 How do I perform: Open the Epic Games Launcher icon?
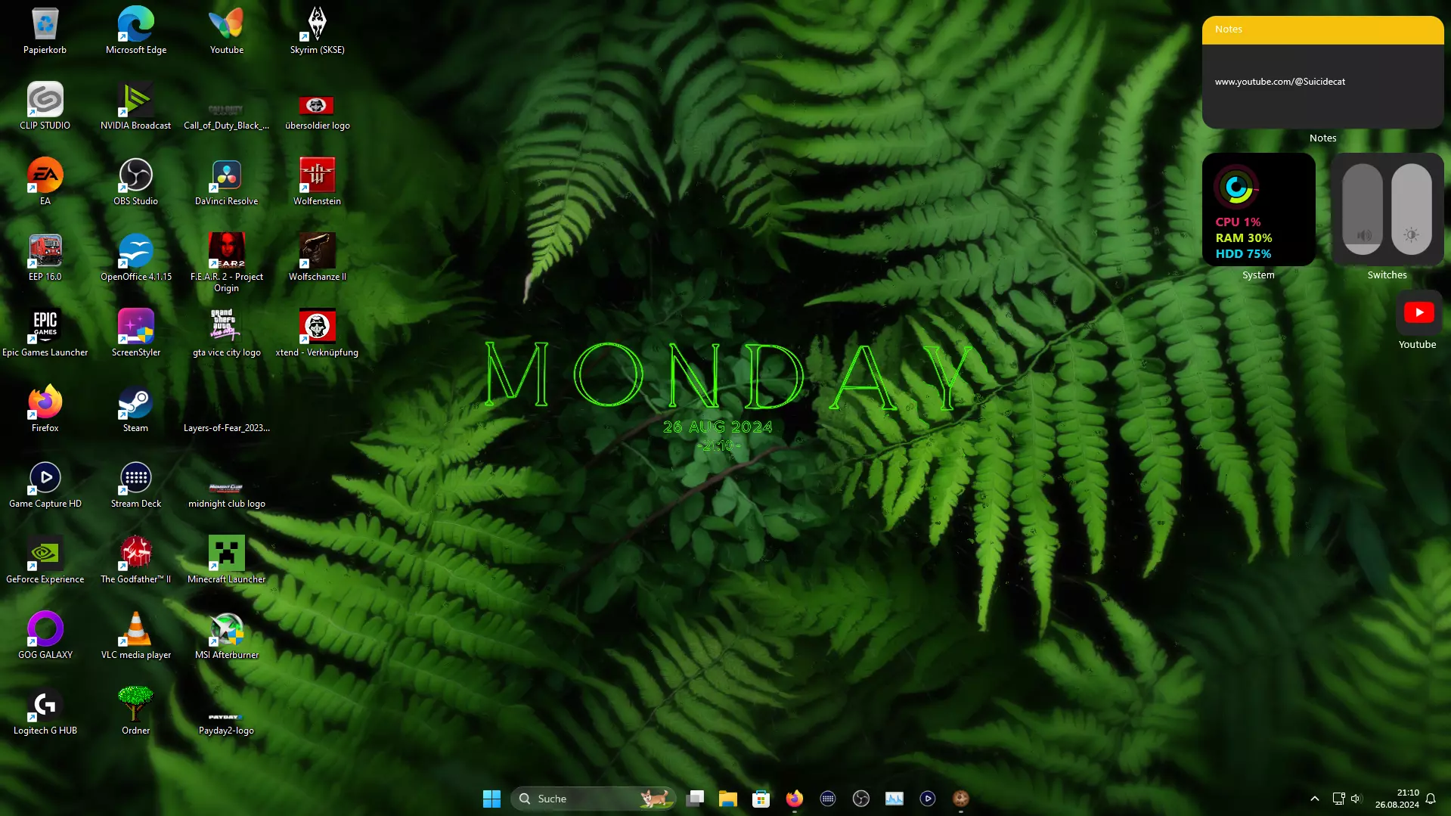pos(45,333)
